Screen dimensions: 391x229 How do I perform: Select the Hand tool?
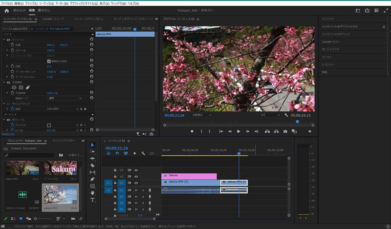[x=92, y=192]
